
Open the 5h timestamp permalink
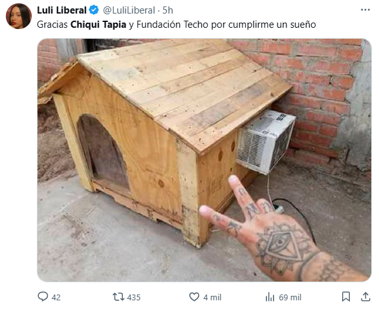click(168, 10)
